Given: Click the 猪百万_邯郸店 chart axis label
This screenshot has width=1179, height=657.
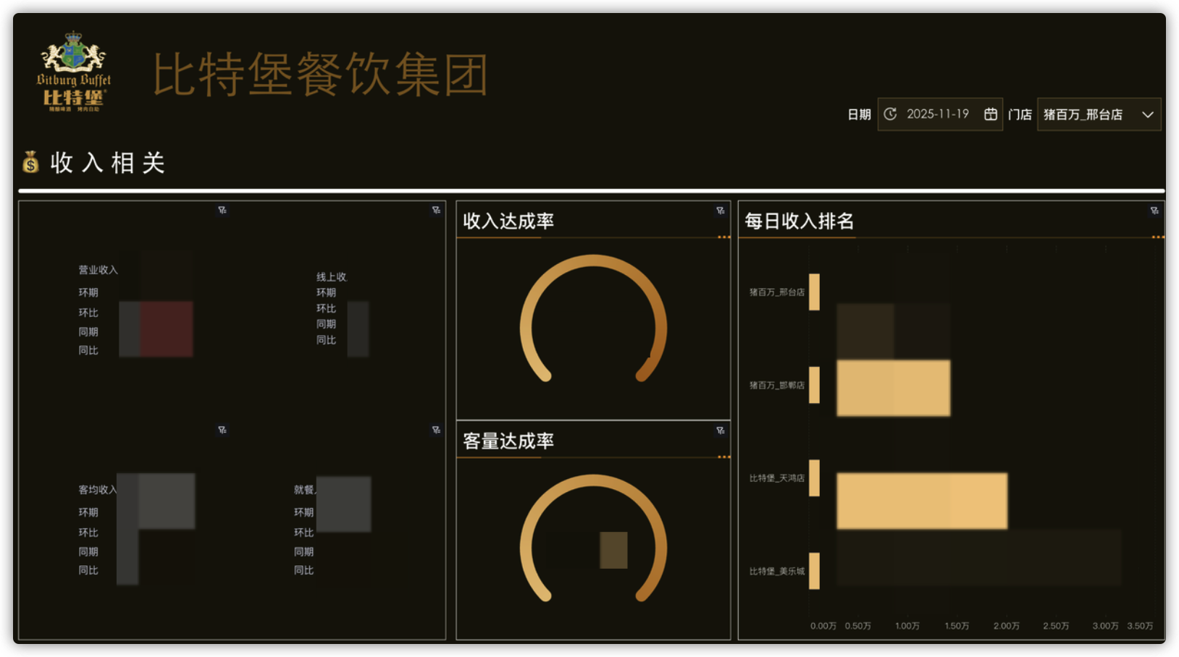Looking at the screenshot, I should point(777,385).
